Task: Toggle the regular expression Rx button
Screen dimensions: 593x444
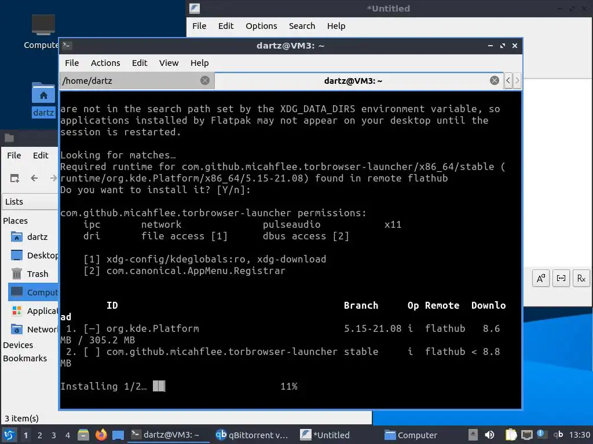Action: [x=581, y=279]
